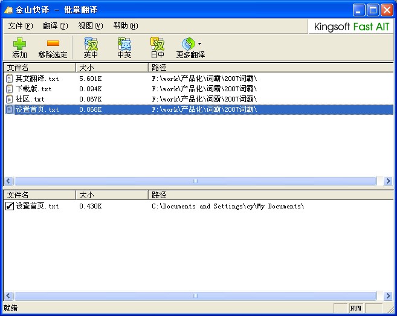
Task: Open the 视图 menu
Action: coord(90,26)
